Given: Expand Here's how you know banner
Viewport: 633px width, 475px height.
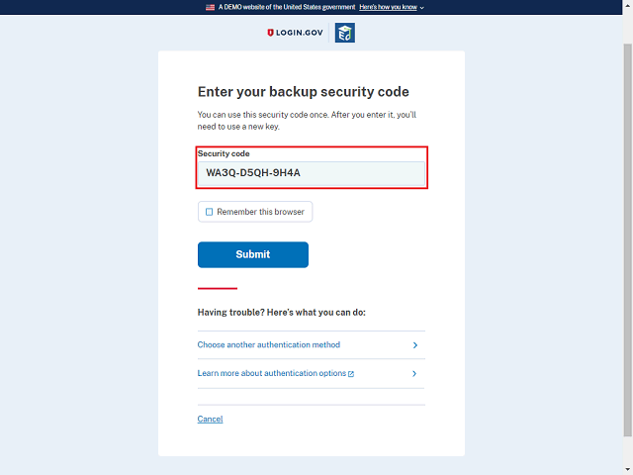Looking at the screenshot, I should 388,7.
